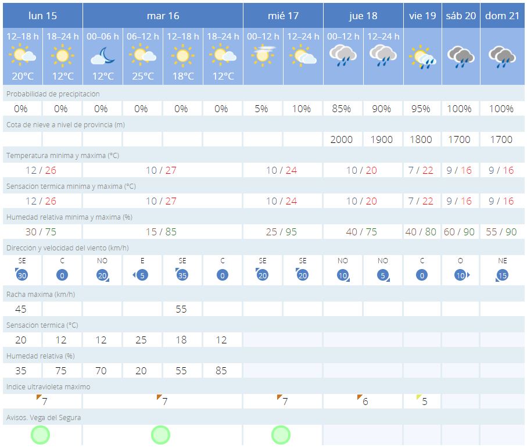Viewport: 527px width, 448px height.
Task: Click the Probabilidad de precipitación row label
Action: [53, 94]
